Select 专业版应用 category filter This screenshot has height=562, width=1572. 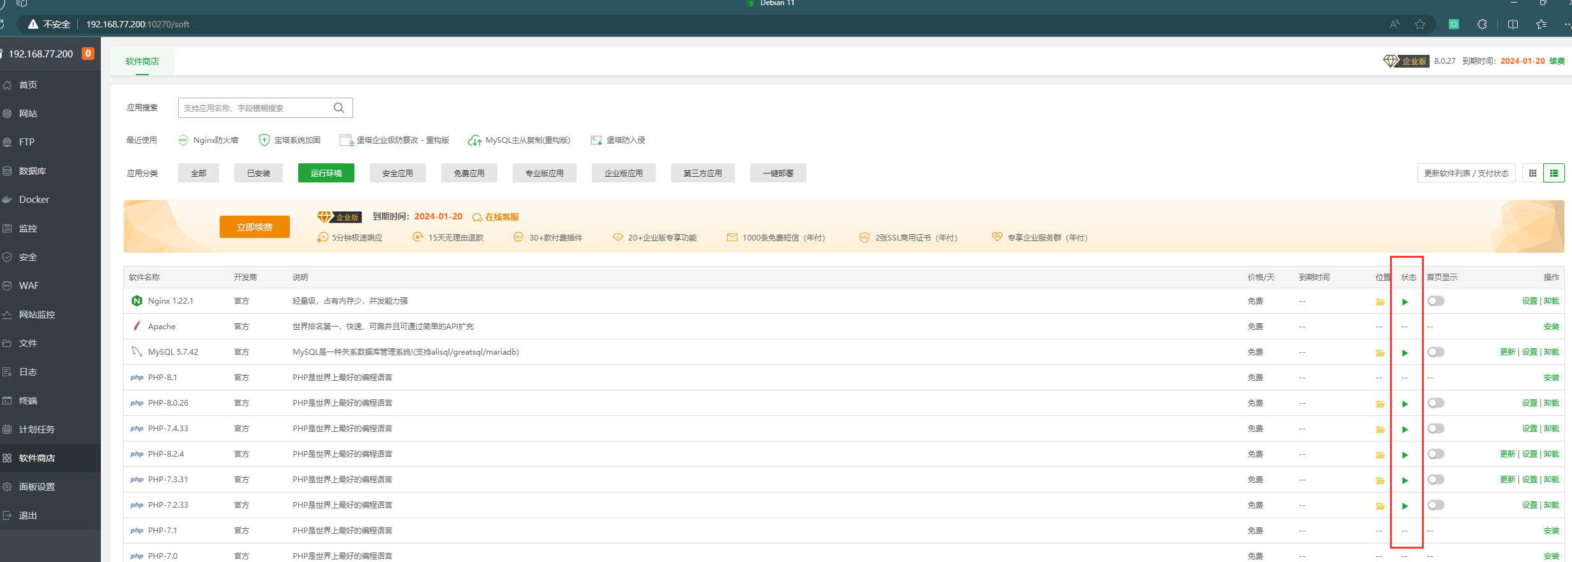point(545,173)
